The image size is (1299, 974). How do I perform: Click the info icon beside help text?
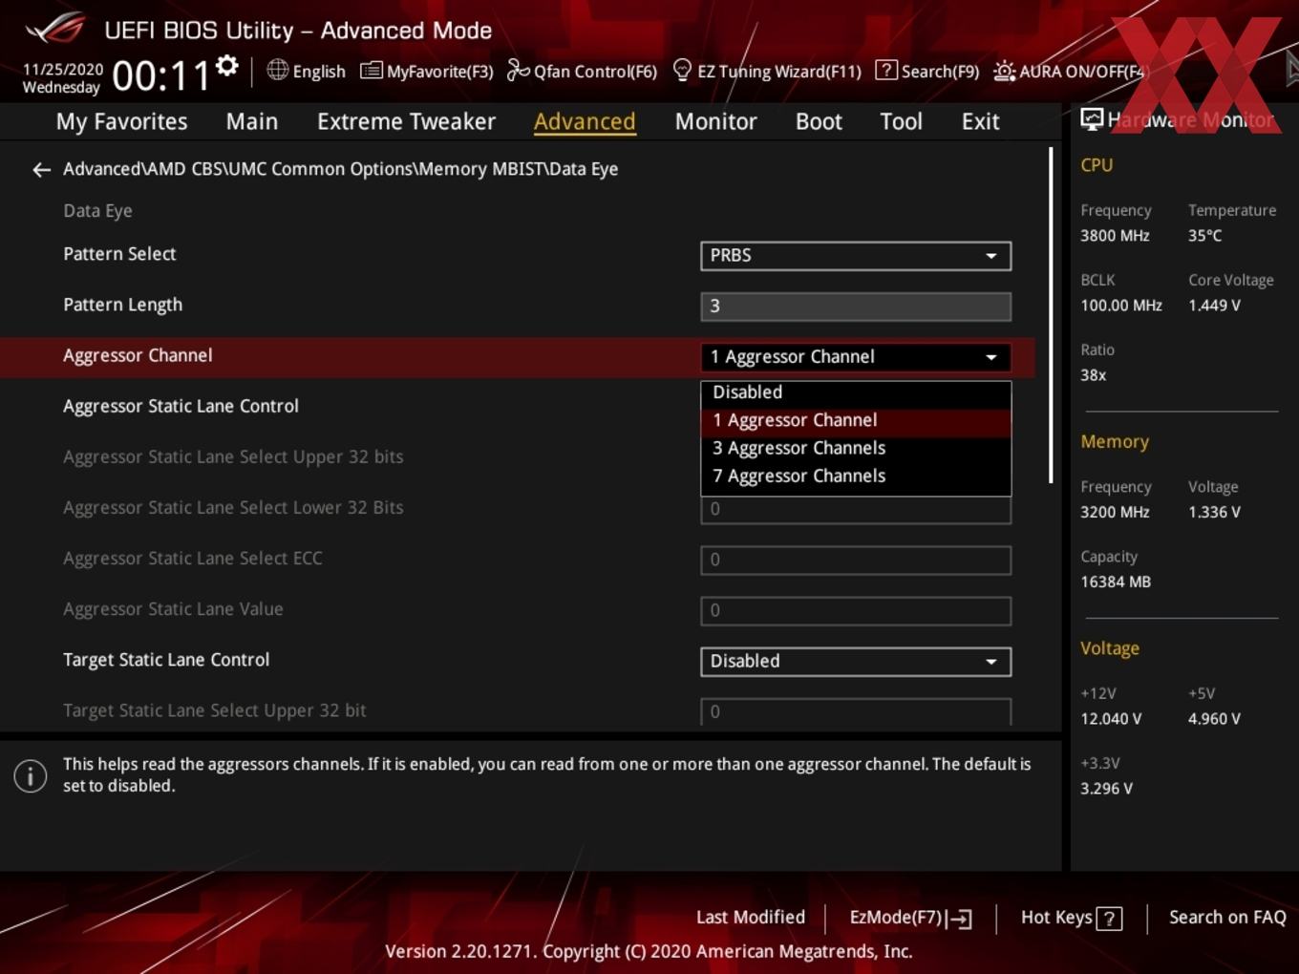31,776
